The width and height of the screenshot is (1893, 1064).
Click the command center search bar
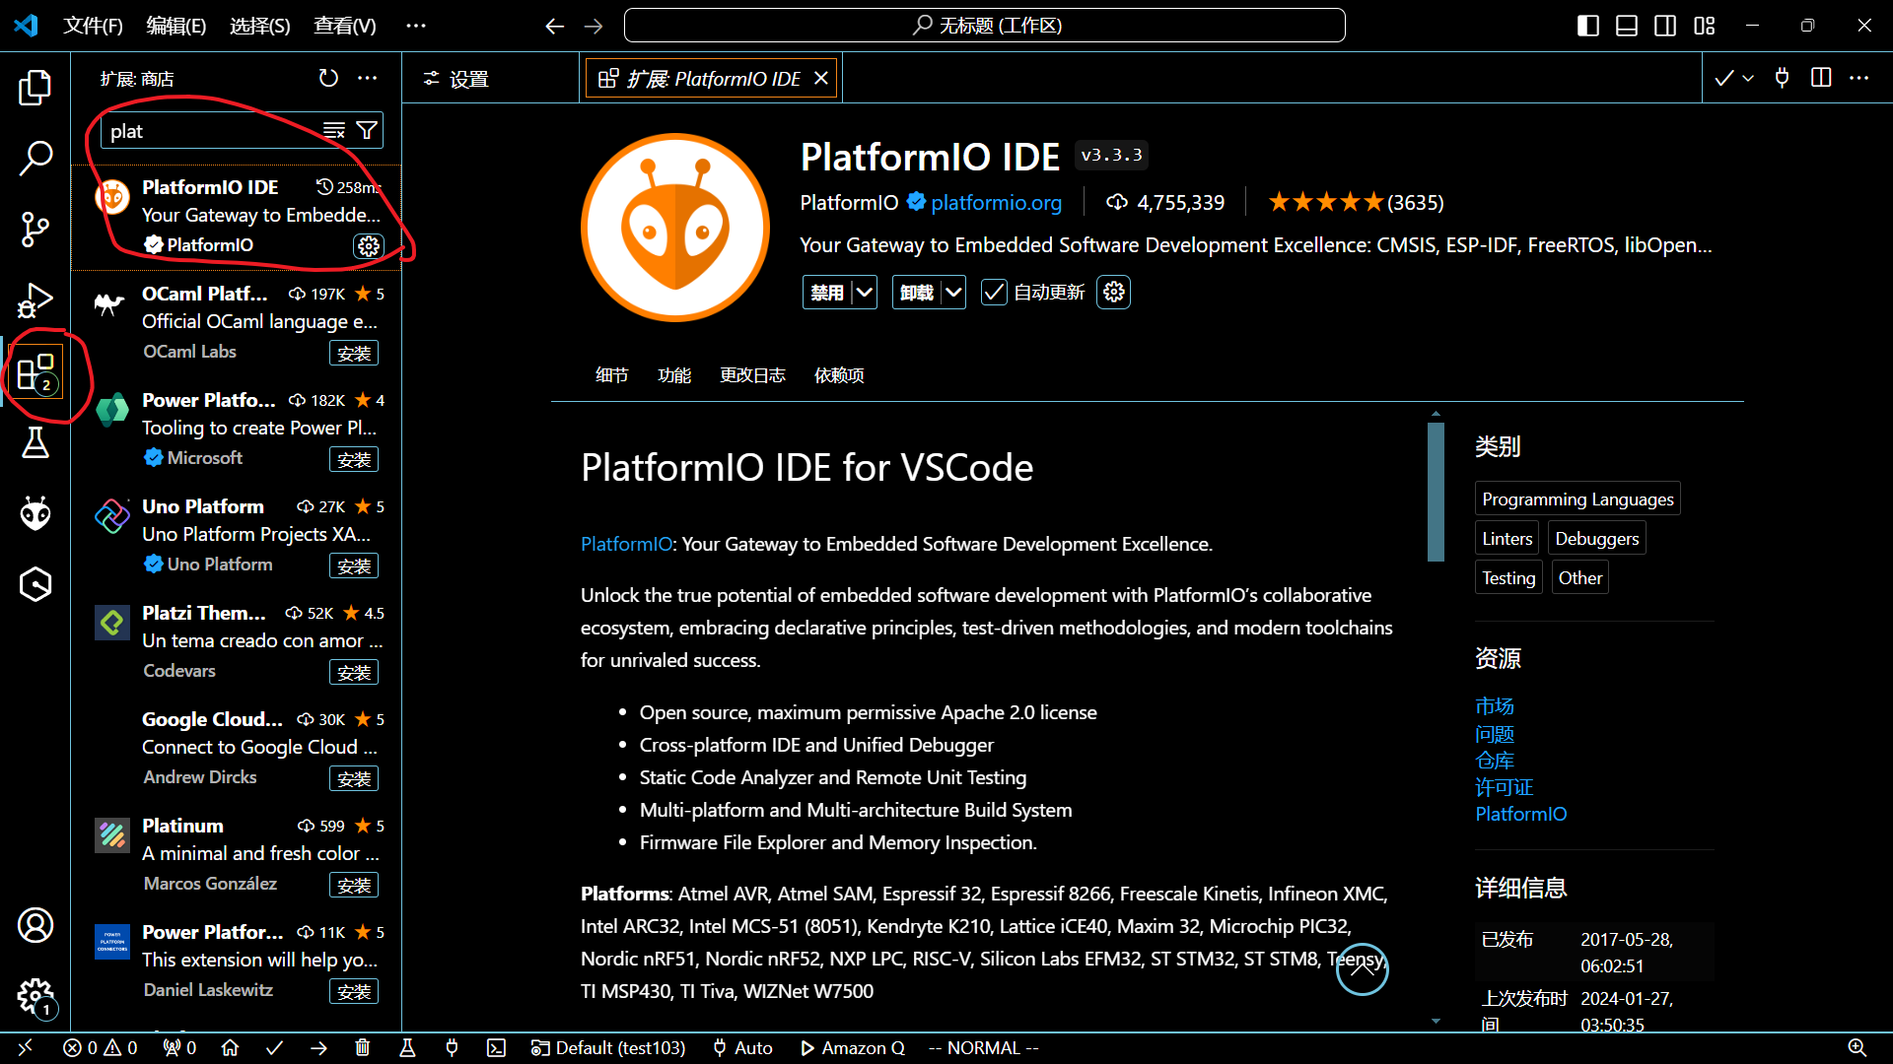click(984, 26)
